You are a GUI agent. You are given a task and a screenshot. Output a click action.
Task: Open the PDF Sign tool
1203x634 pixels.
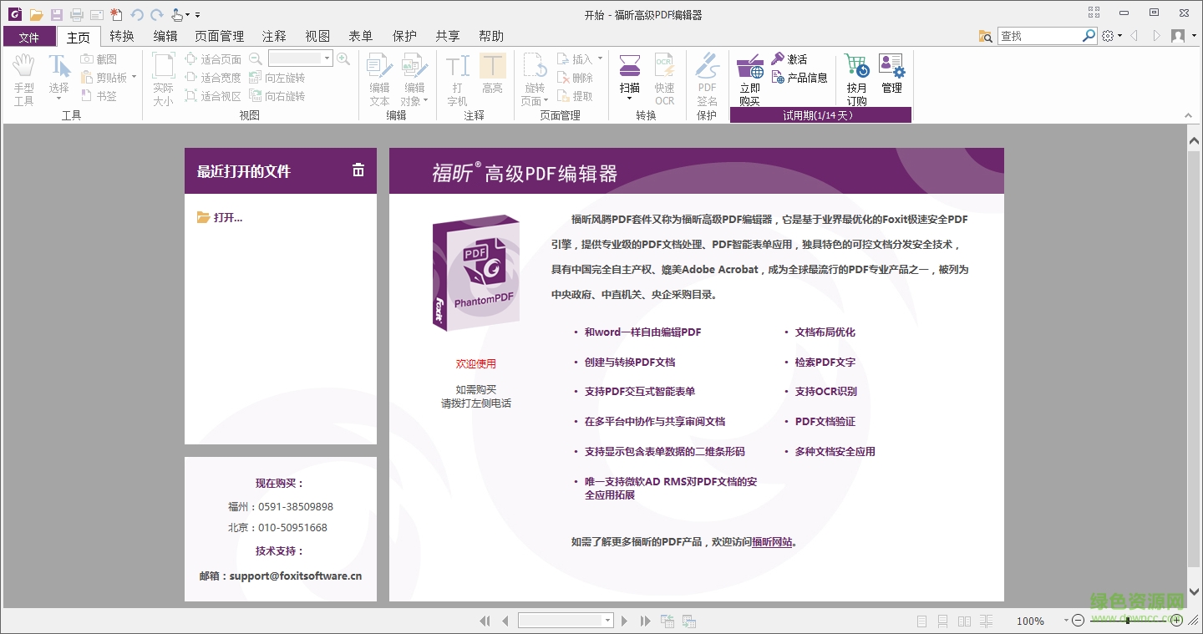point(707,79)
